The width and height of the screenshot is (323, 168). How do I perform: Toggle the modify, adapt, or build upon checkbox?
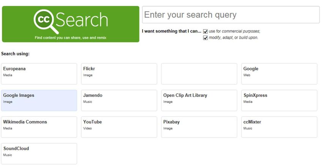tap(205, 38)
